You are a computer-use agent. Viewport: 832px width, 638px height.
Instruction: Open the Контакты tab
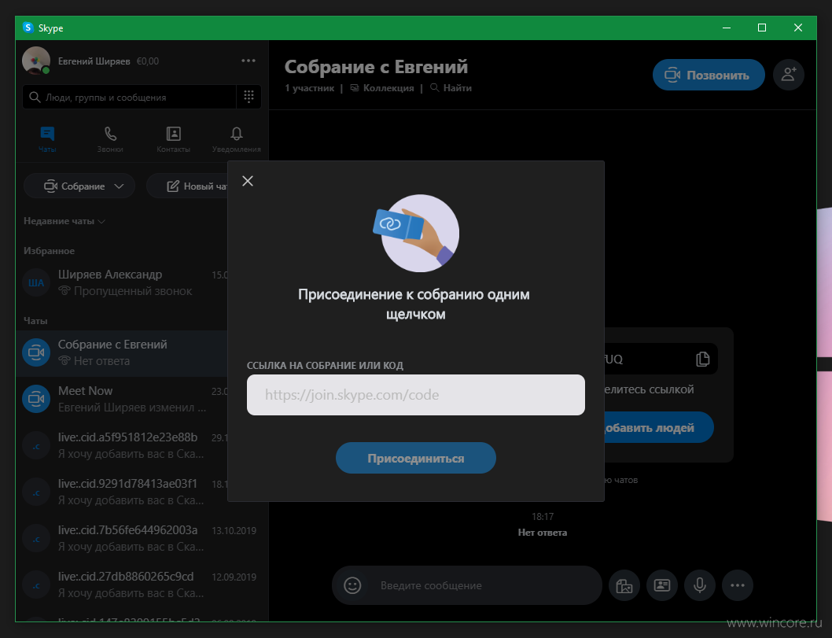[x=173, y=139]
